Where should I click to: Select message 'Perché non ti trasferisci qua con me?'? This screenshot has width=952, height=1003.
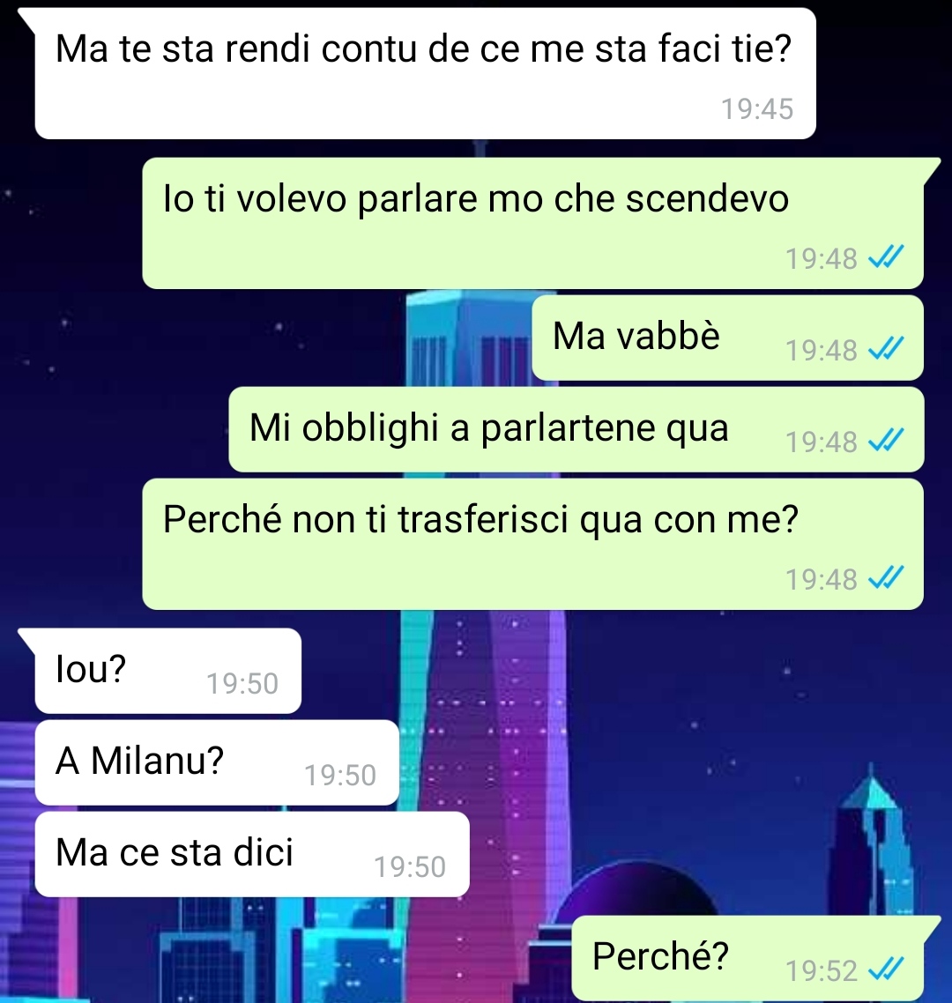pos(533,544)
